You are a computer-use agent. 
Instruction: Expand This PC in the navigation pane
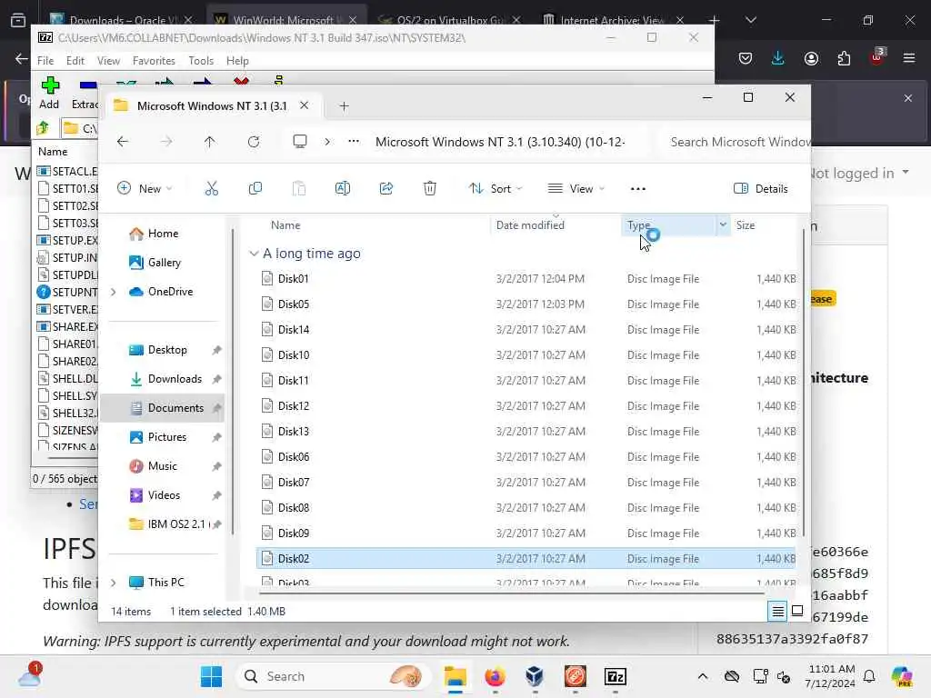(114, 583)
